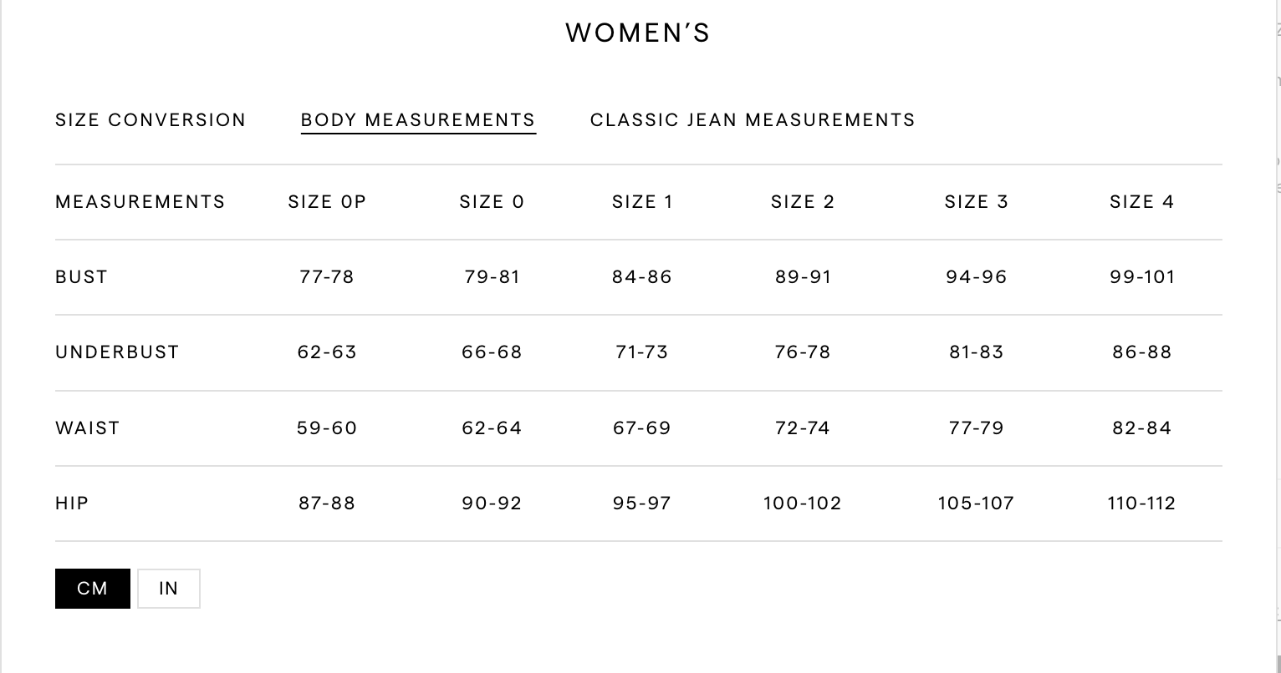This screenshot has height=673, width=1281.
Task: Select the Size 2 hip value 100-102
Action: pyautogui.click(x=803, y=503)
